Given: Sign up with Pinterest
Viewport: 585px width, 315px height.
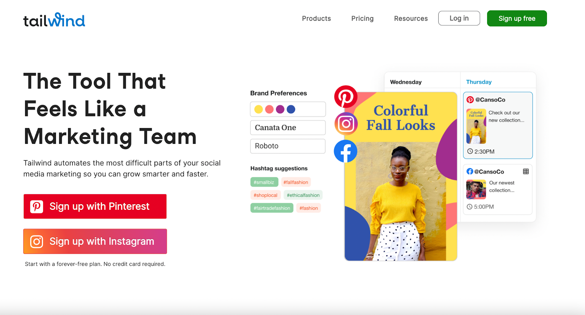Looking at the screenshot, I should (95, 206).
